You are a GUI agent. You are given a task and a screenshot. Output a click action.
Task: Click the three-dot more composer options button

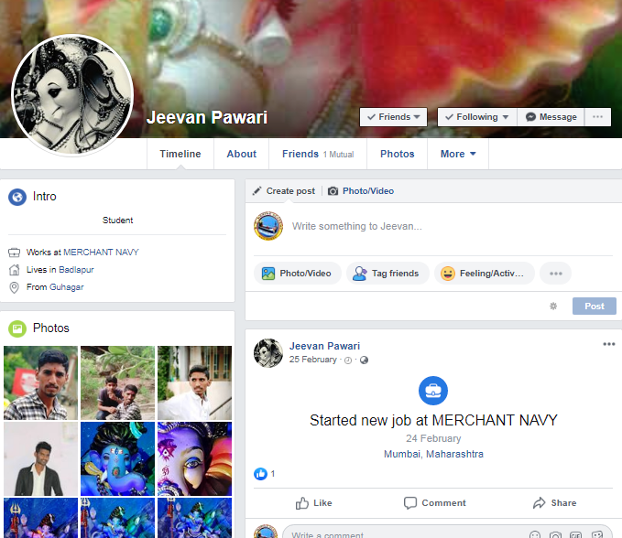tap(555, 273)
